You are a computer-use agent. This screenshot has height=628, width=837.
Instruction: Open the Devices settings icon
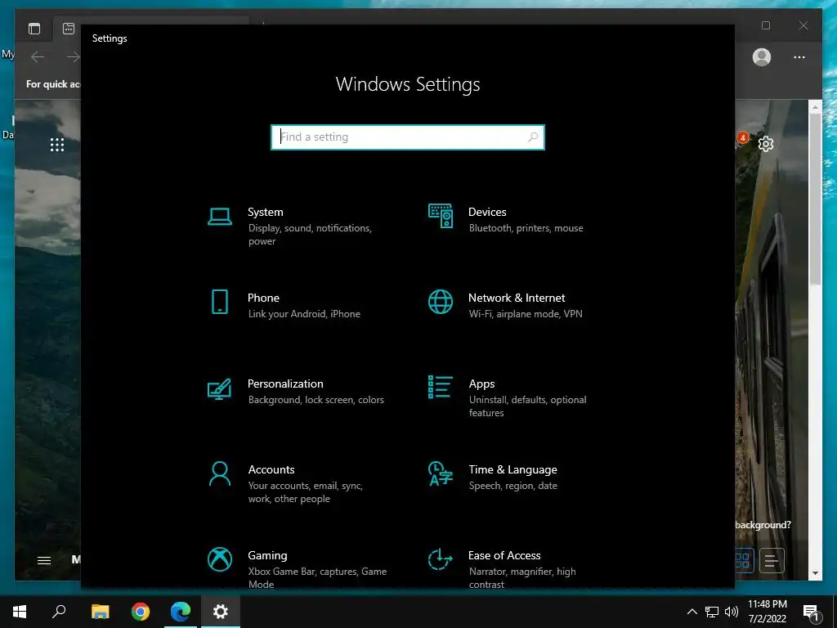(441, 216)
